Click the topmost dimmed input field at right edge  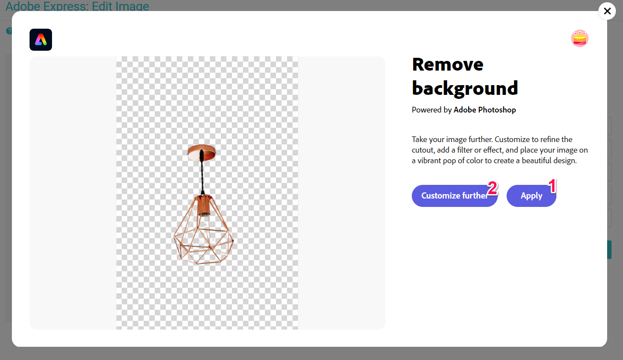609,126
